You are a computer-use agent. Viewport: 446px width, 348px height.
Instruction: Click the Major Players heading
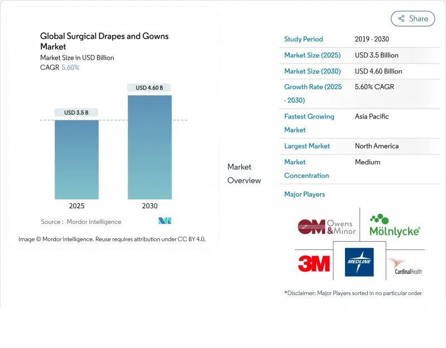tap(304, 194)
